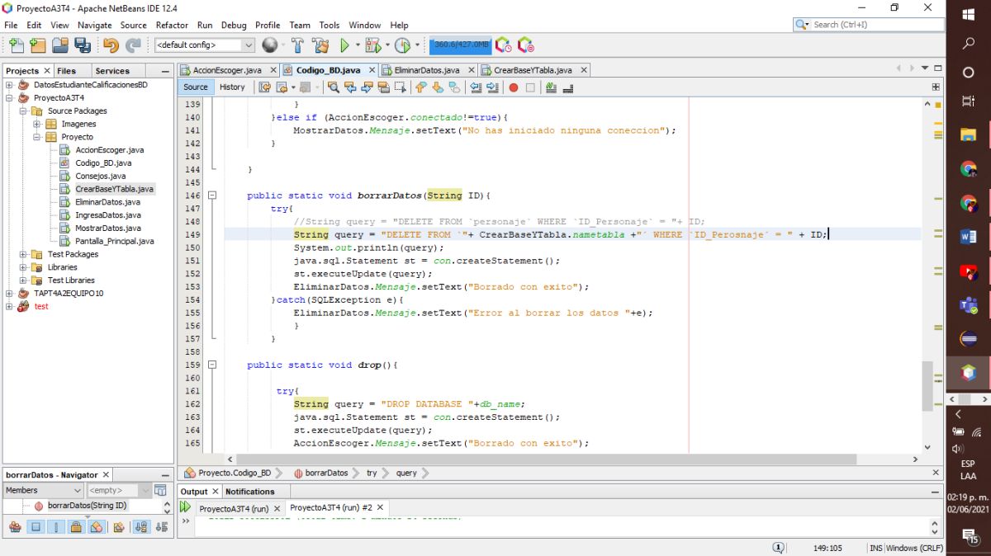991x556 pixels.
Task: Click the Debug Project icon
Action: (x=372, y=45)
